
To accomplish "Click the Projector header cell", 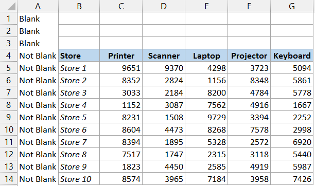I will [x=249, y=55].
